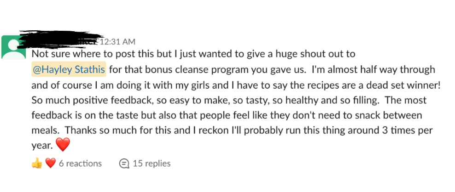Click the phrase "Not sure where to post this"

click(x=84, y=54)
